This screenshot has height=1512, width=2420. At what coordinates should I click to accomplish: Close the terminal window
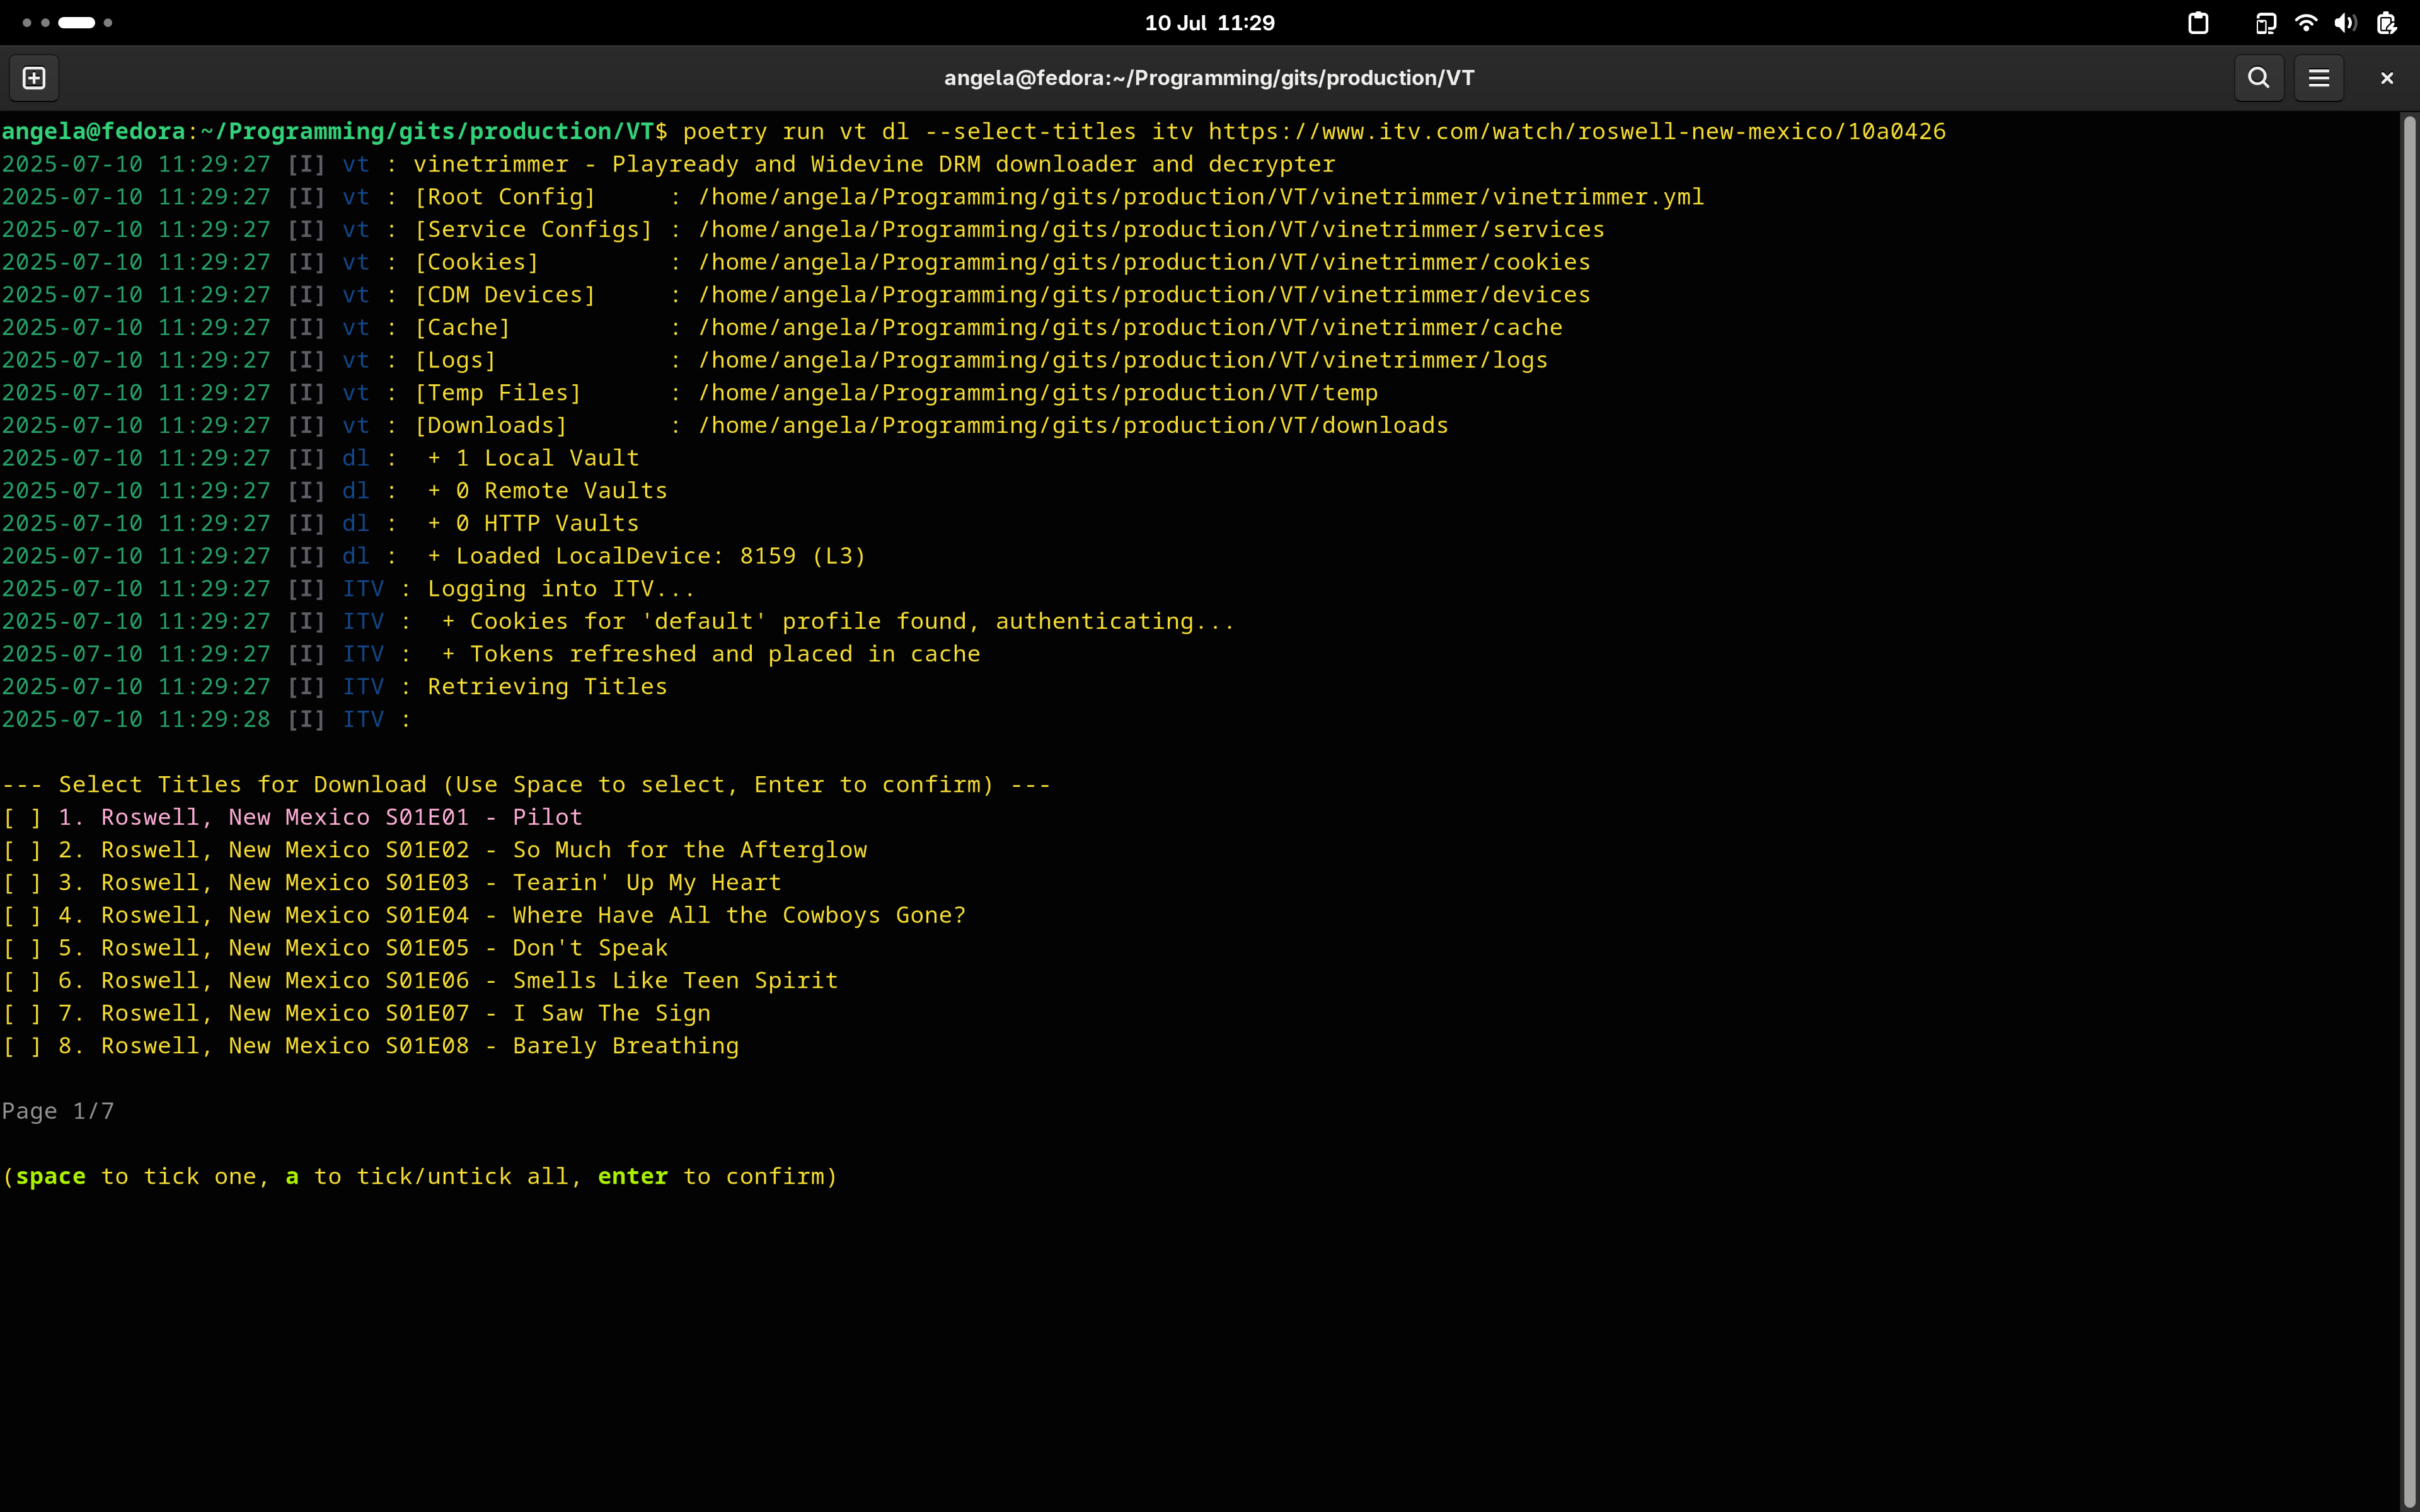(x=2387, y=78)
